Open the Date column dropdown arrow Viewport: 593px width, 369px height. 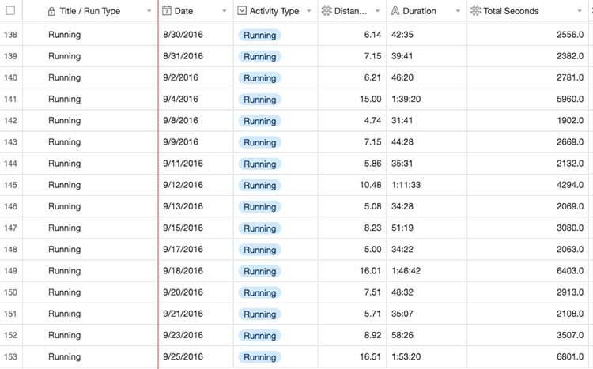[x=225, y=12]
